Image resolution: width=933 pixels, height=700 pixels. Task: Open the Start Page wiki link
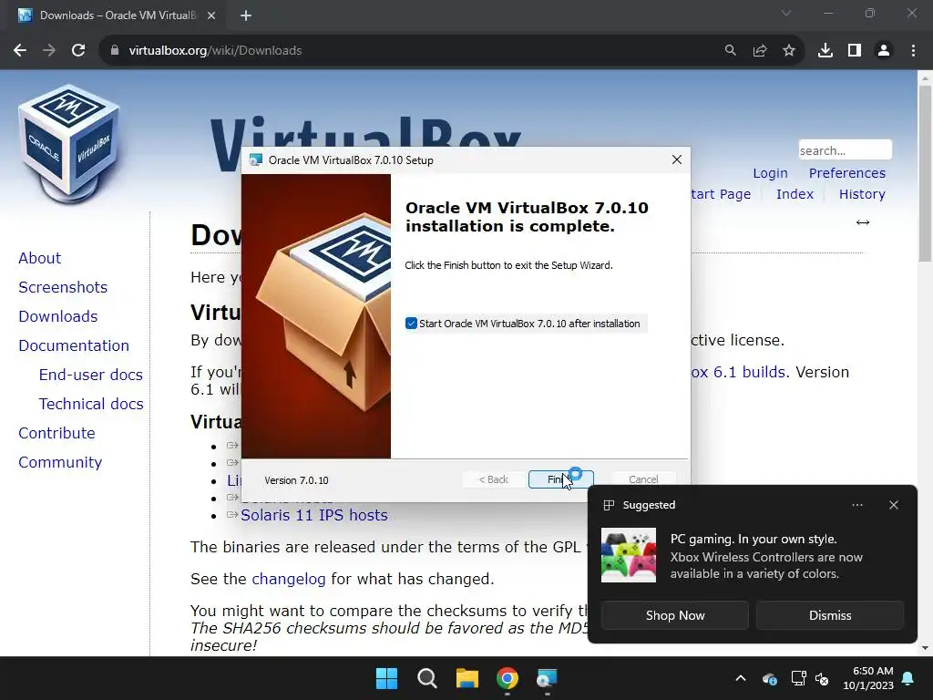click(722, 194)
